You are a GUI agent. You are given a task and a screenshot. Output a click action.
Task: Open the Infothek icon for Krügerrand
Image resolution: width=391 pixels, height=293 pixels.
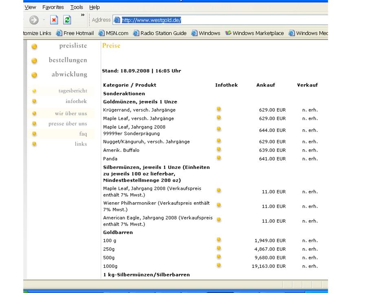pos(219,109)
